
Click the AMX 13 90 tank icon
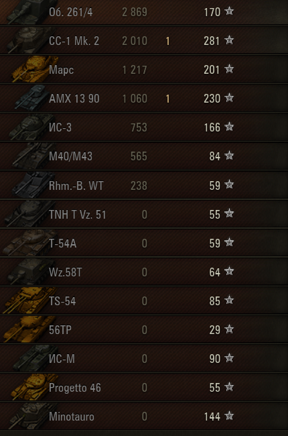coord(32,97)
